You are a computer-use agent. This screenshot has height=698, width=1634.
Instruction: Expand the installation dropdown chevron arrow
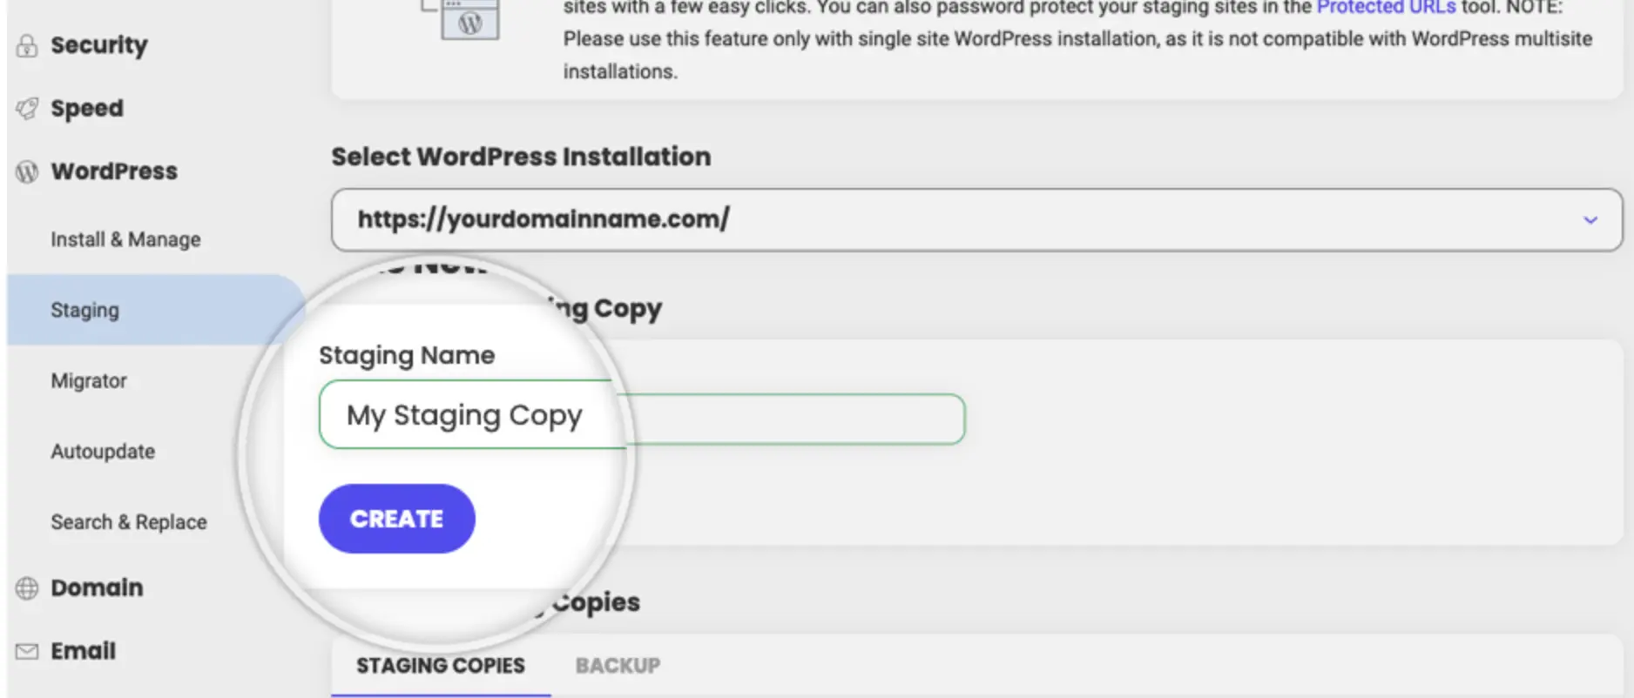click(x=1590, y=220)
